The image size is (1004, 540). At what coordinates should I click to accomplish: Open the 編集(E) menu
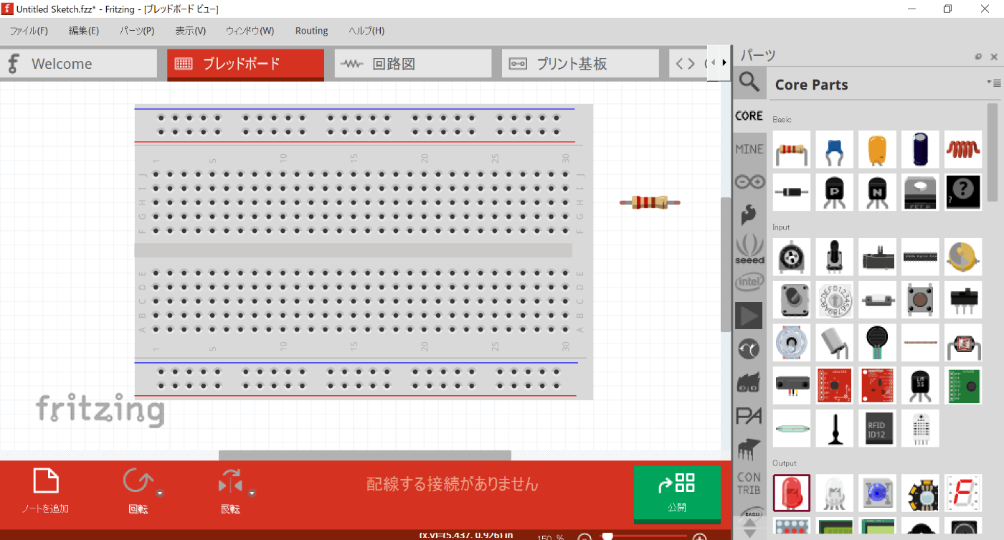pos(84,31)
